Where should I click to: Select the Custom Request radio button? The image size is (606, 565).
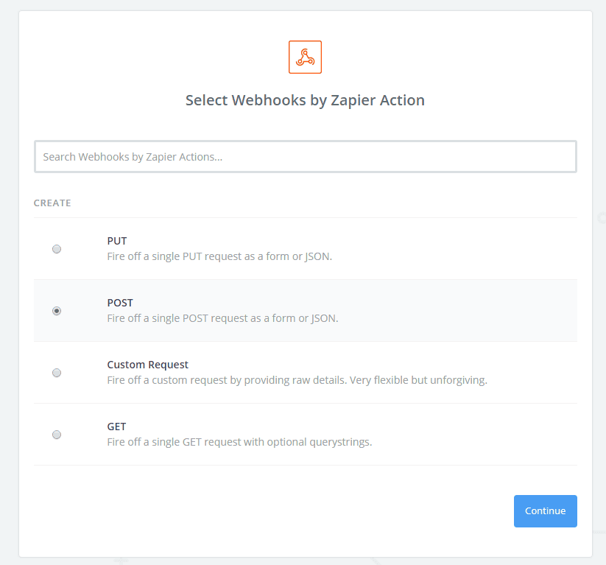tap(57, 373)
